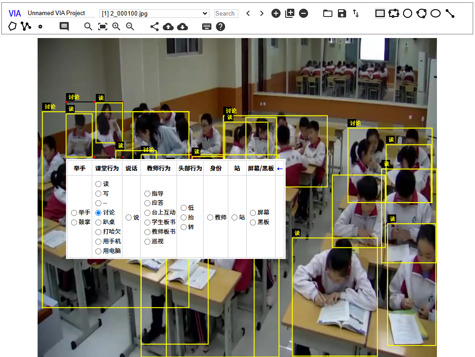Select 用手机 radio option
Viewport: 475px width, 357px height.
click(x=98, y=242)
